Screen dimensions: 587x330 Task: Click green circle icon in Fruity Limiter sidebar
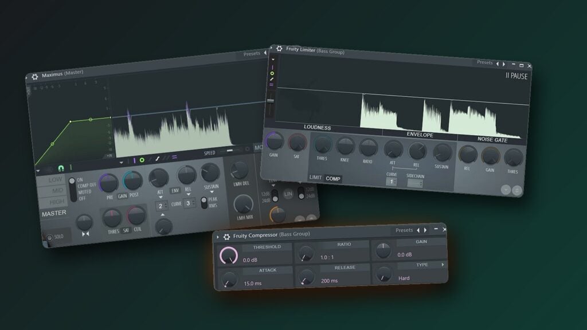coord(272,73)
